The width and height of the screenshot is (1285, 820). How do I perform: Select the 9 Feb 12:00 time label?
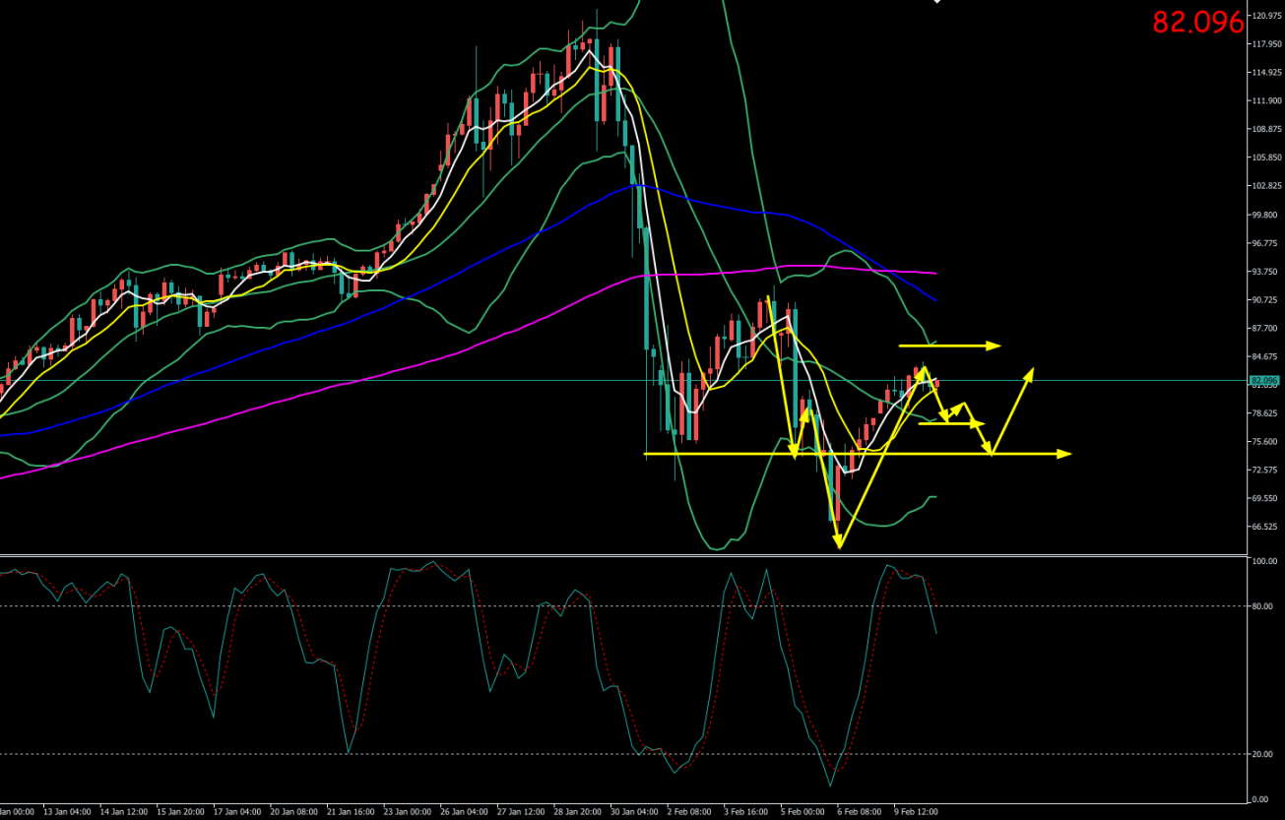[917, 812]
